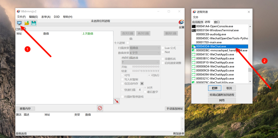The width and height of the screenshot is (278, 138).
Task: Click the process list vertical scrollbar thumb
Action: (x=250, y=70)
